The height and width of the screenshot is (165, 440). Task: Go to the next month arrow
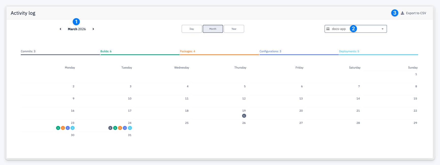tap(93, 29)
